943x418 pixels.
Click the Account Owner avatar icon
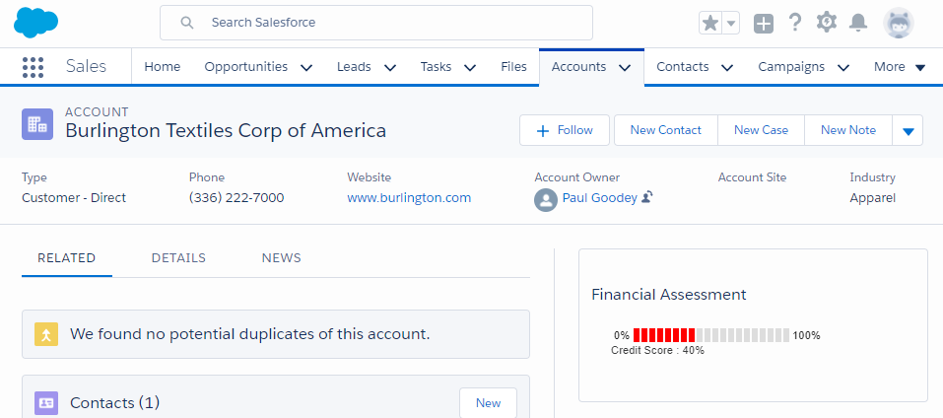(x=546, y=200)
